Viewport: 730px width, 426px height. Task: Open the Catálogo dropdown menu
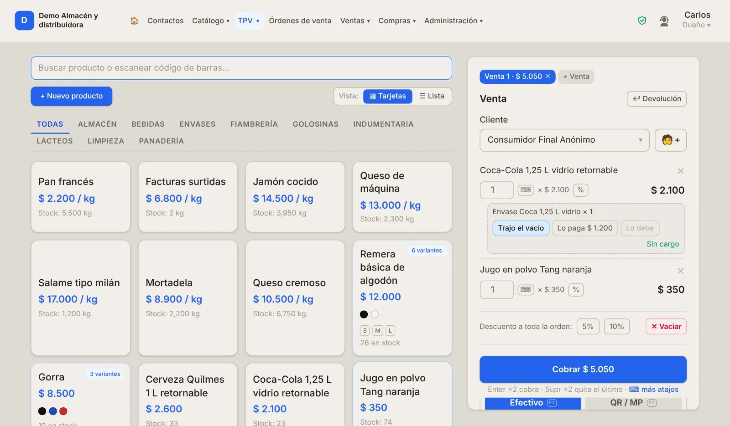211,21
